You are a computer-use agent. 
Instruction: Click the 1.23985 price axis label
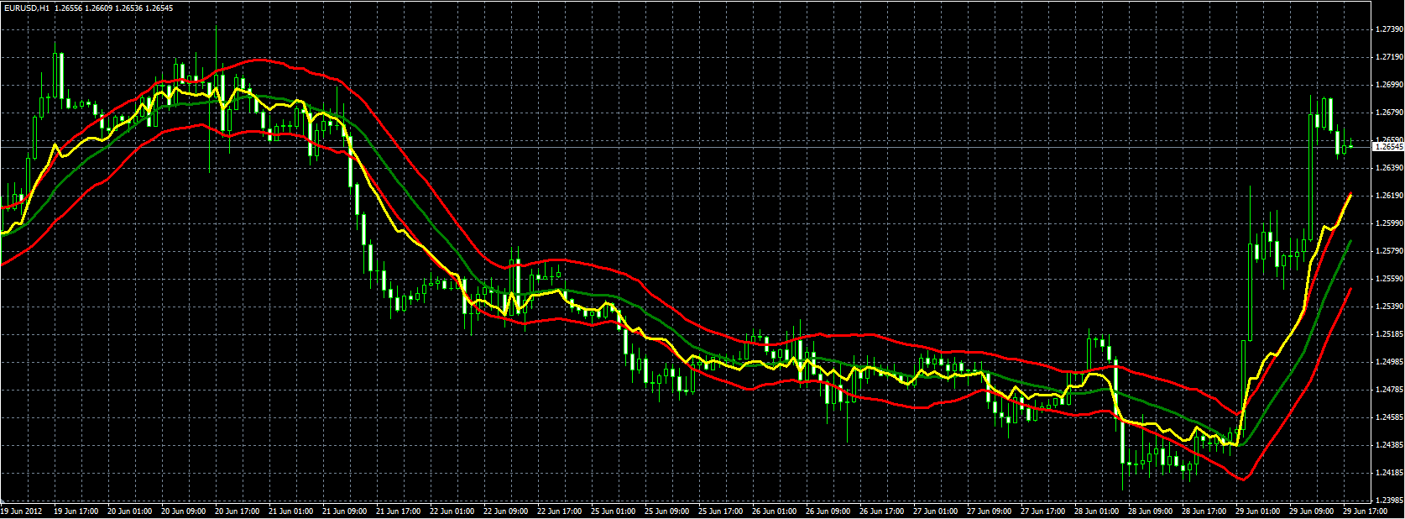click(x=1390, y=501)
